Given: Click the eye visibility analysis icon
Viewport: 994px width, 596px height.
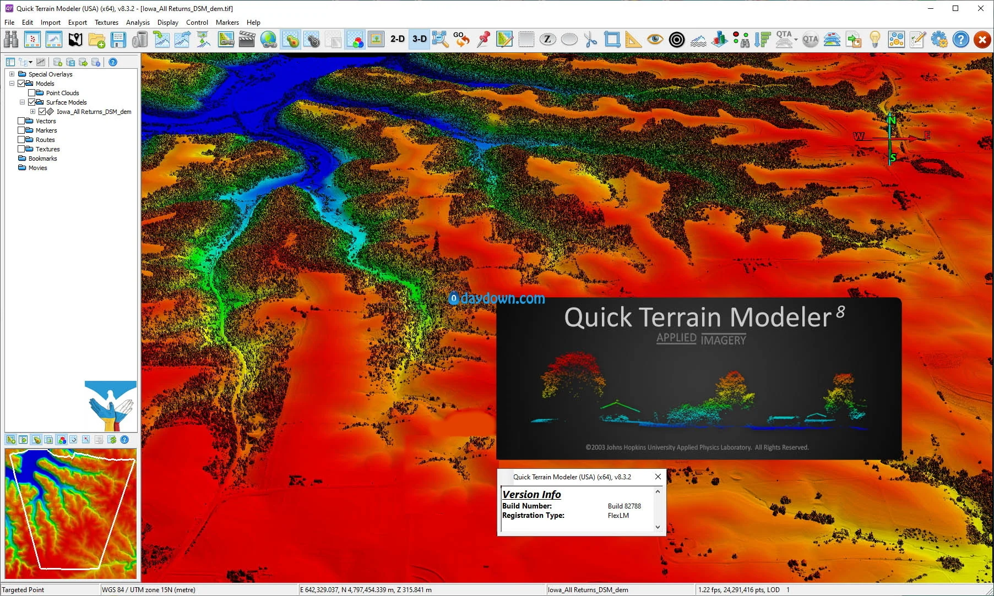Looking at the screenshot, I should 655,40.
